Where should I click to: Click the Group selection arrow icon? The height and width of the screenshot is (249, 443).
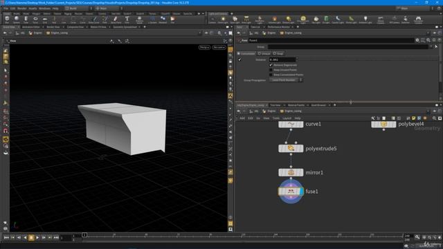click(x=436, y=47)
